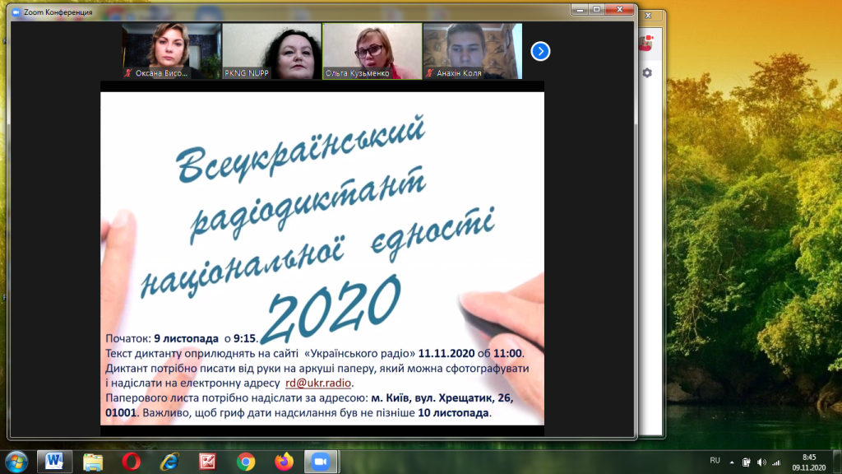Select Анахін Коля video thumbnail
Viewport: 842px width, 474px height.
click(x=473, y=51)
